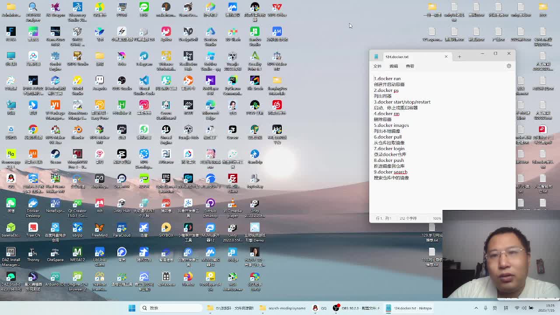Click the Windows Start button
560x315 pixels.
click(x=132, y=308)
